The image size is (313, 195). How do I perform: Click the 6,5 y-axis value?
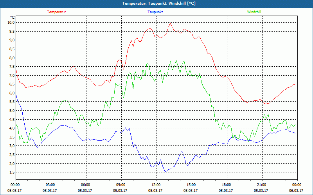(x=12, y=84)
